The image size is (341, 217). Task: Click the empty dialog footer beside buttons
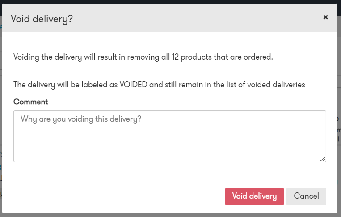(113, 196)
